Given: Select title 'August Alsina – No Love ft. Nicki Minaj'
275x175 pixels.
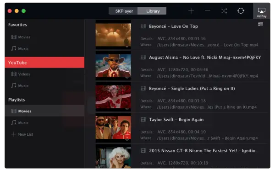Looking at the screenshot, I should [x=205, y=57].
